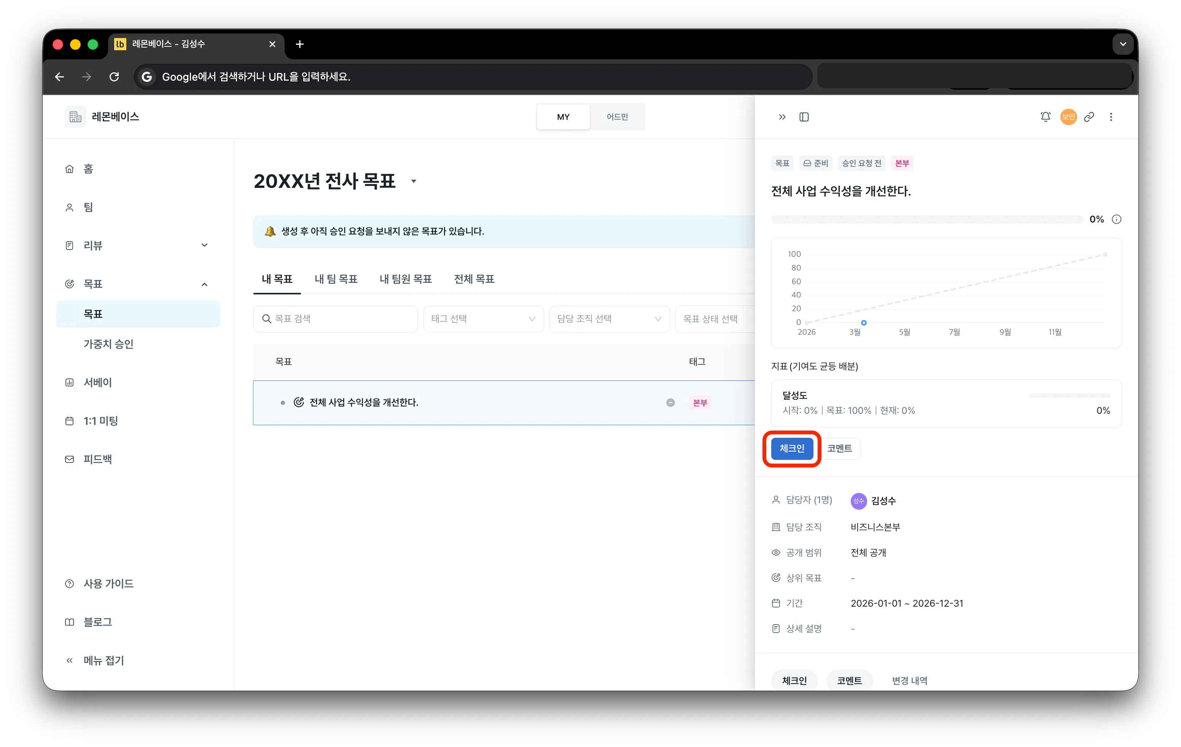Expand the 리뷰 menu chevron

205,245
